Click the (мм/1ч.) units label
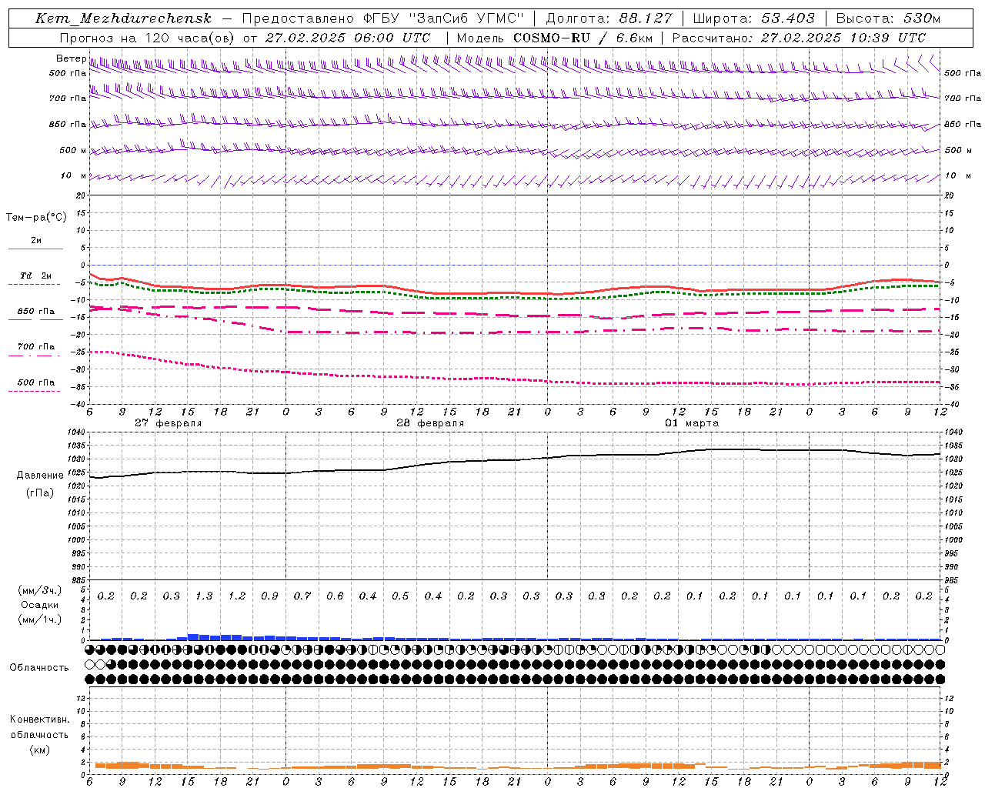 tap(40, 619)
